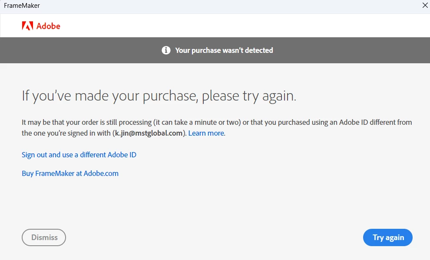The height and width of the screenshot is (260, 430).
Task: Click the Try again button
Action: (x=387, y=237)
